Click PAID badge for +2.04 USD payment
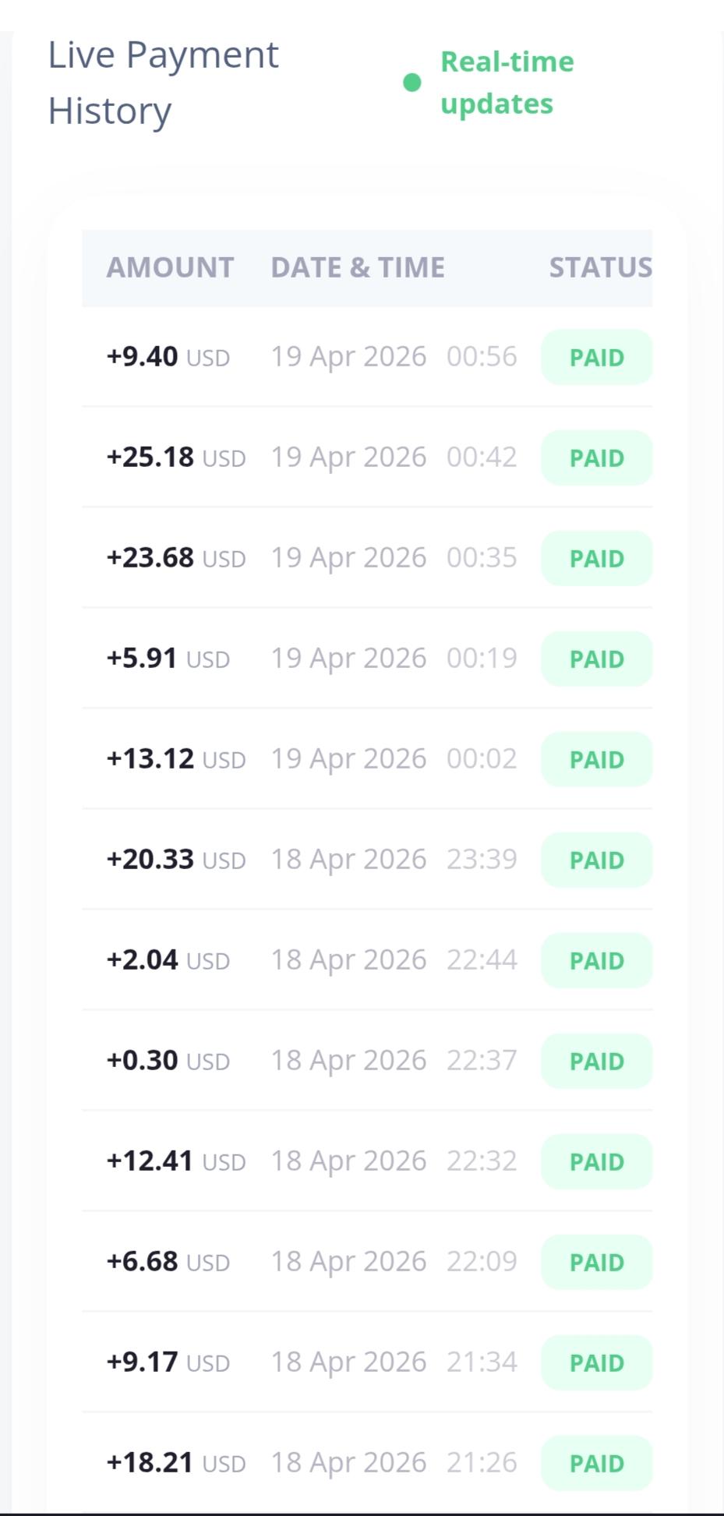Viewport: 724px width, 1516px height. 597,960
